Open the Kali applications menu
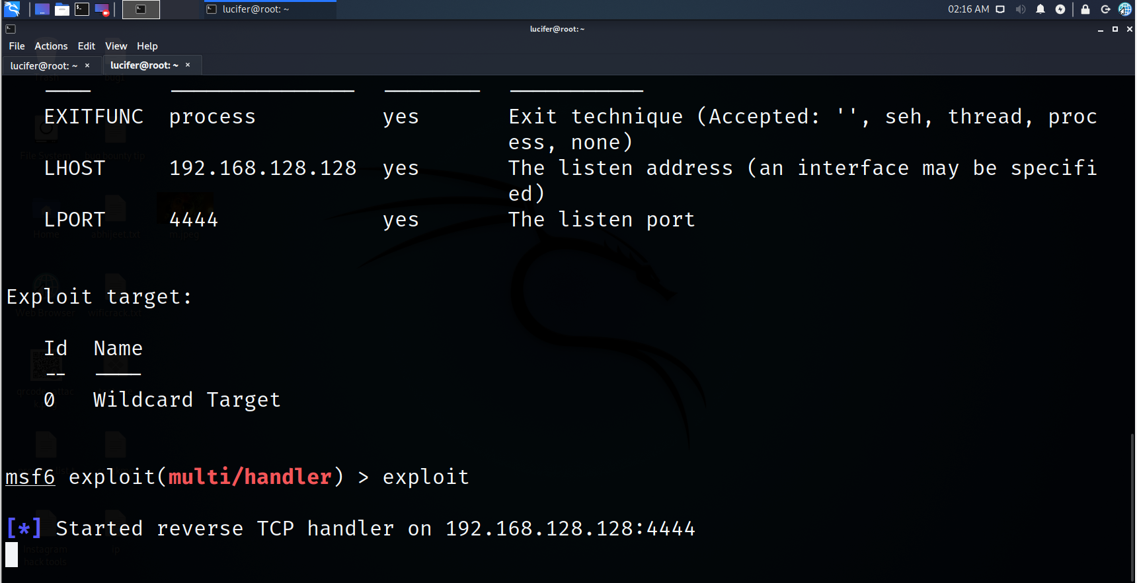This screenshot has width=1137, height=583. click(12, 9)
